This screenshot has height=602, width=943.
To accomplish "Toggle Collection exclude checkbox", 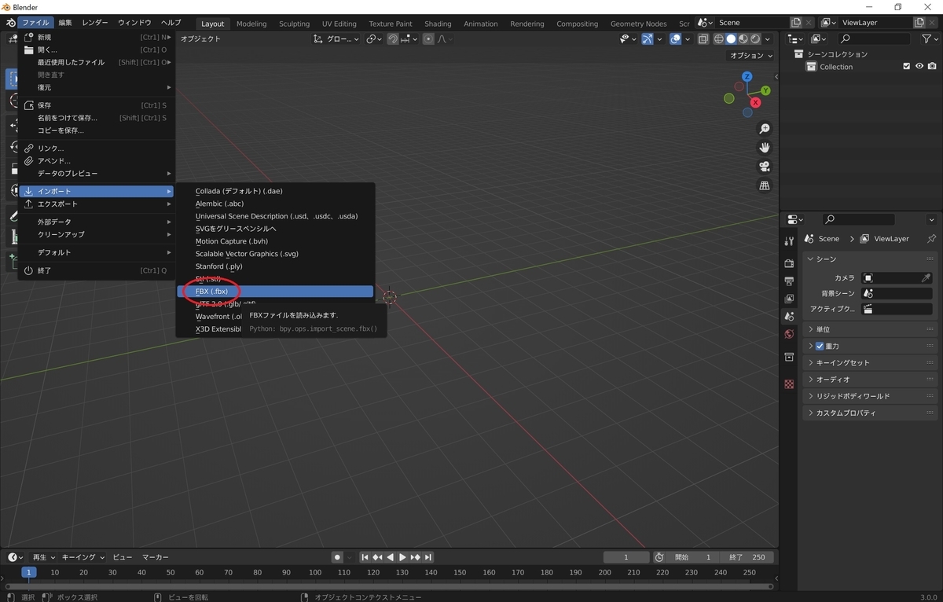I will tap(906, 67).
